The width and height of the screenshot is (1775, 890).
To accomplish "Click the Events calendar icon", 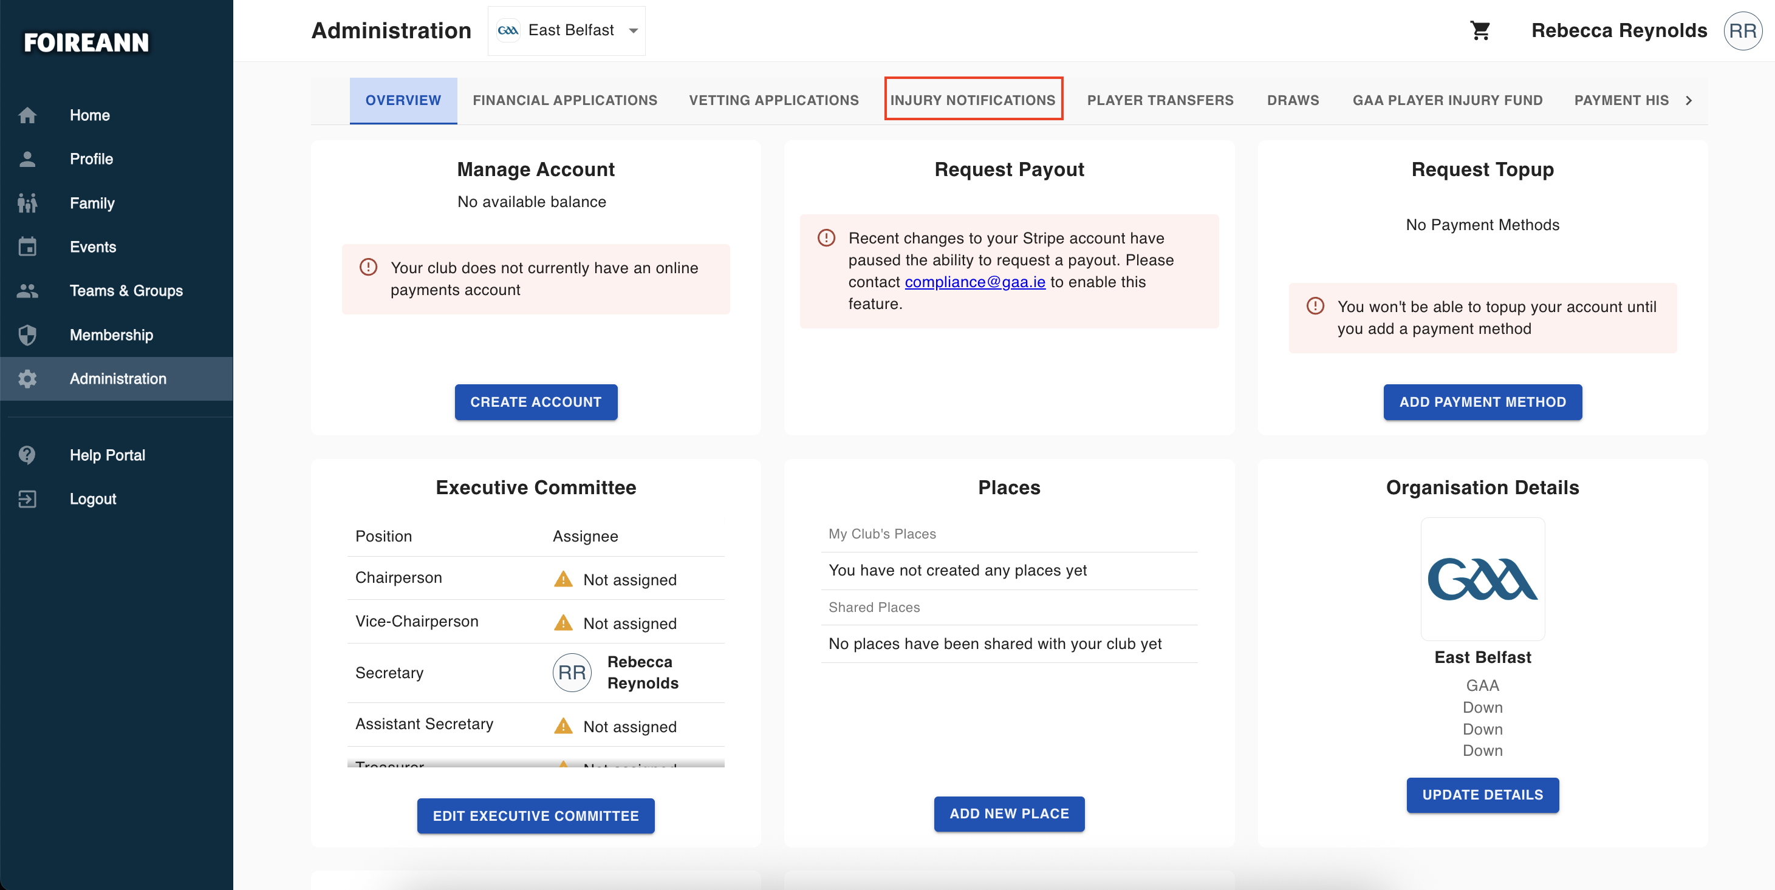I will point(27,246).
